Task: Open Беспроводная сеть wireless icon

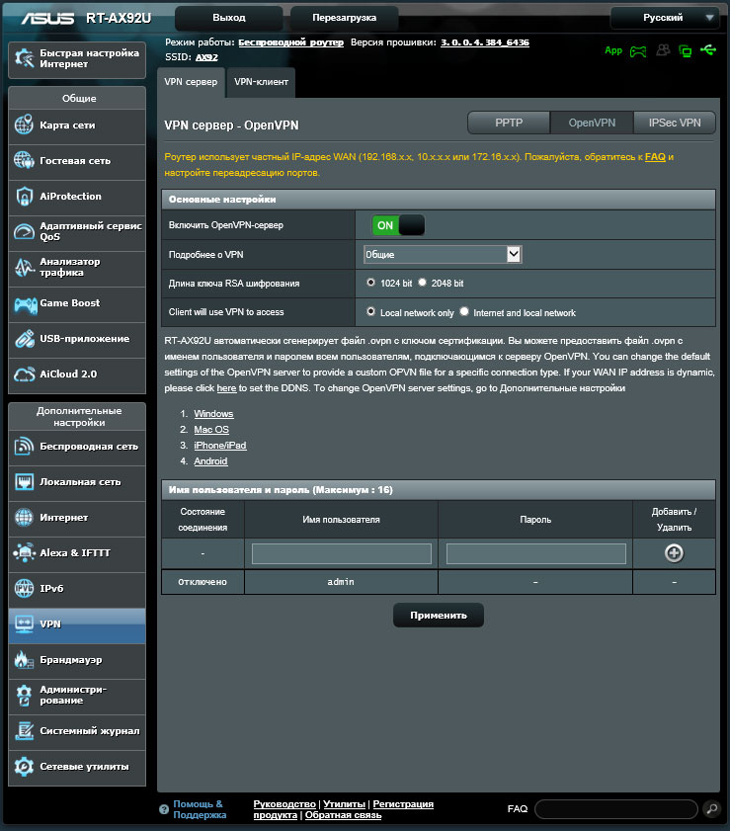Action: pos(24,447)
